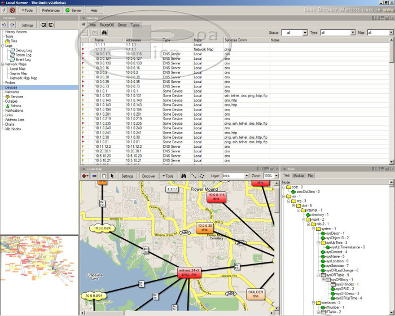
Task: Click the undo arrow in Contents panel
Action: (5, 25)
